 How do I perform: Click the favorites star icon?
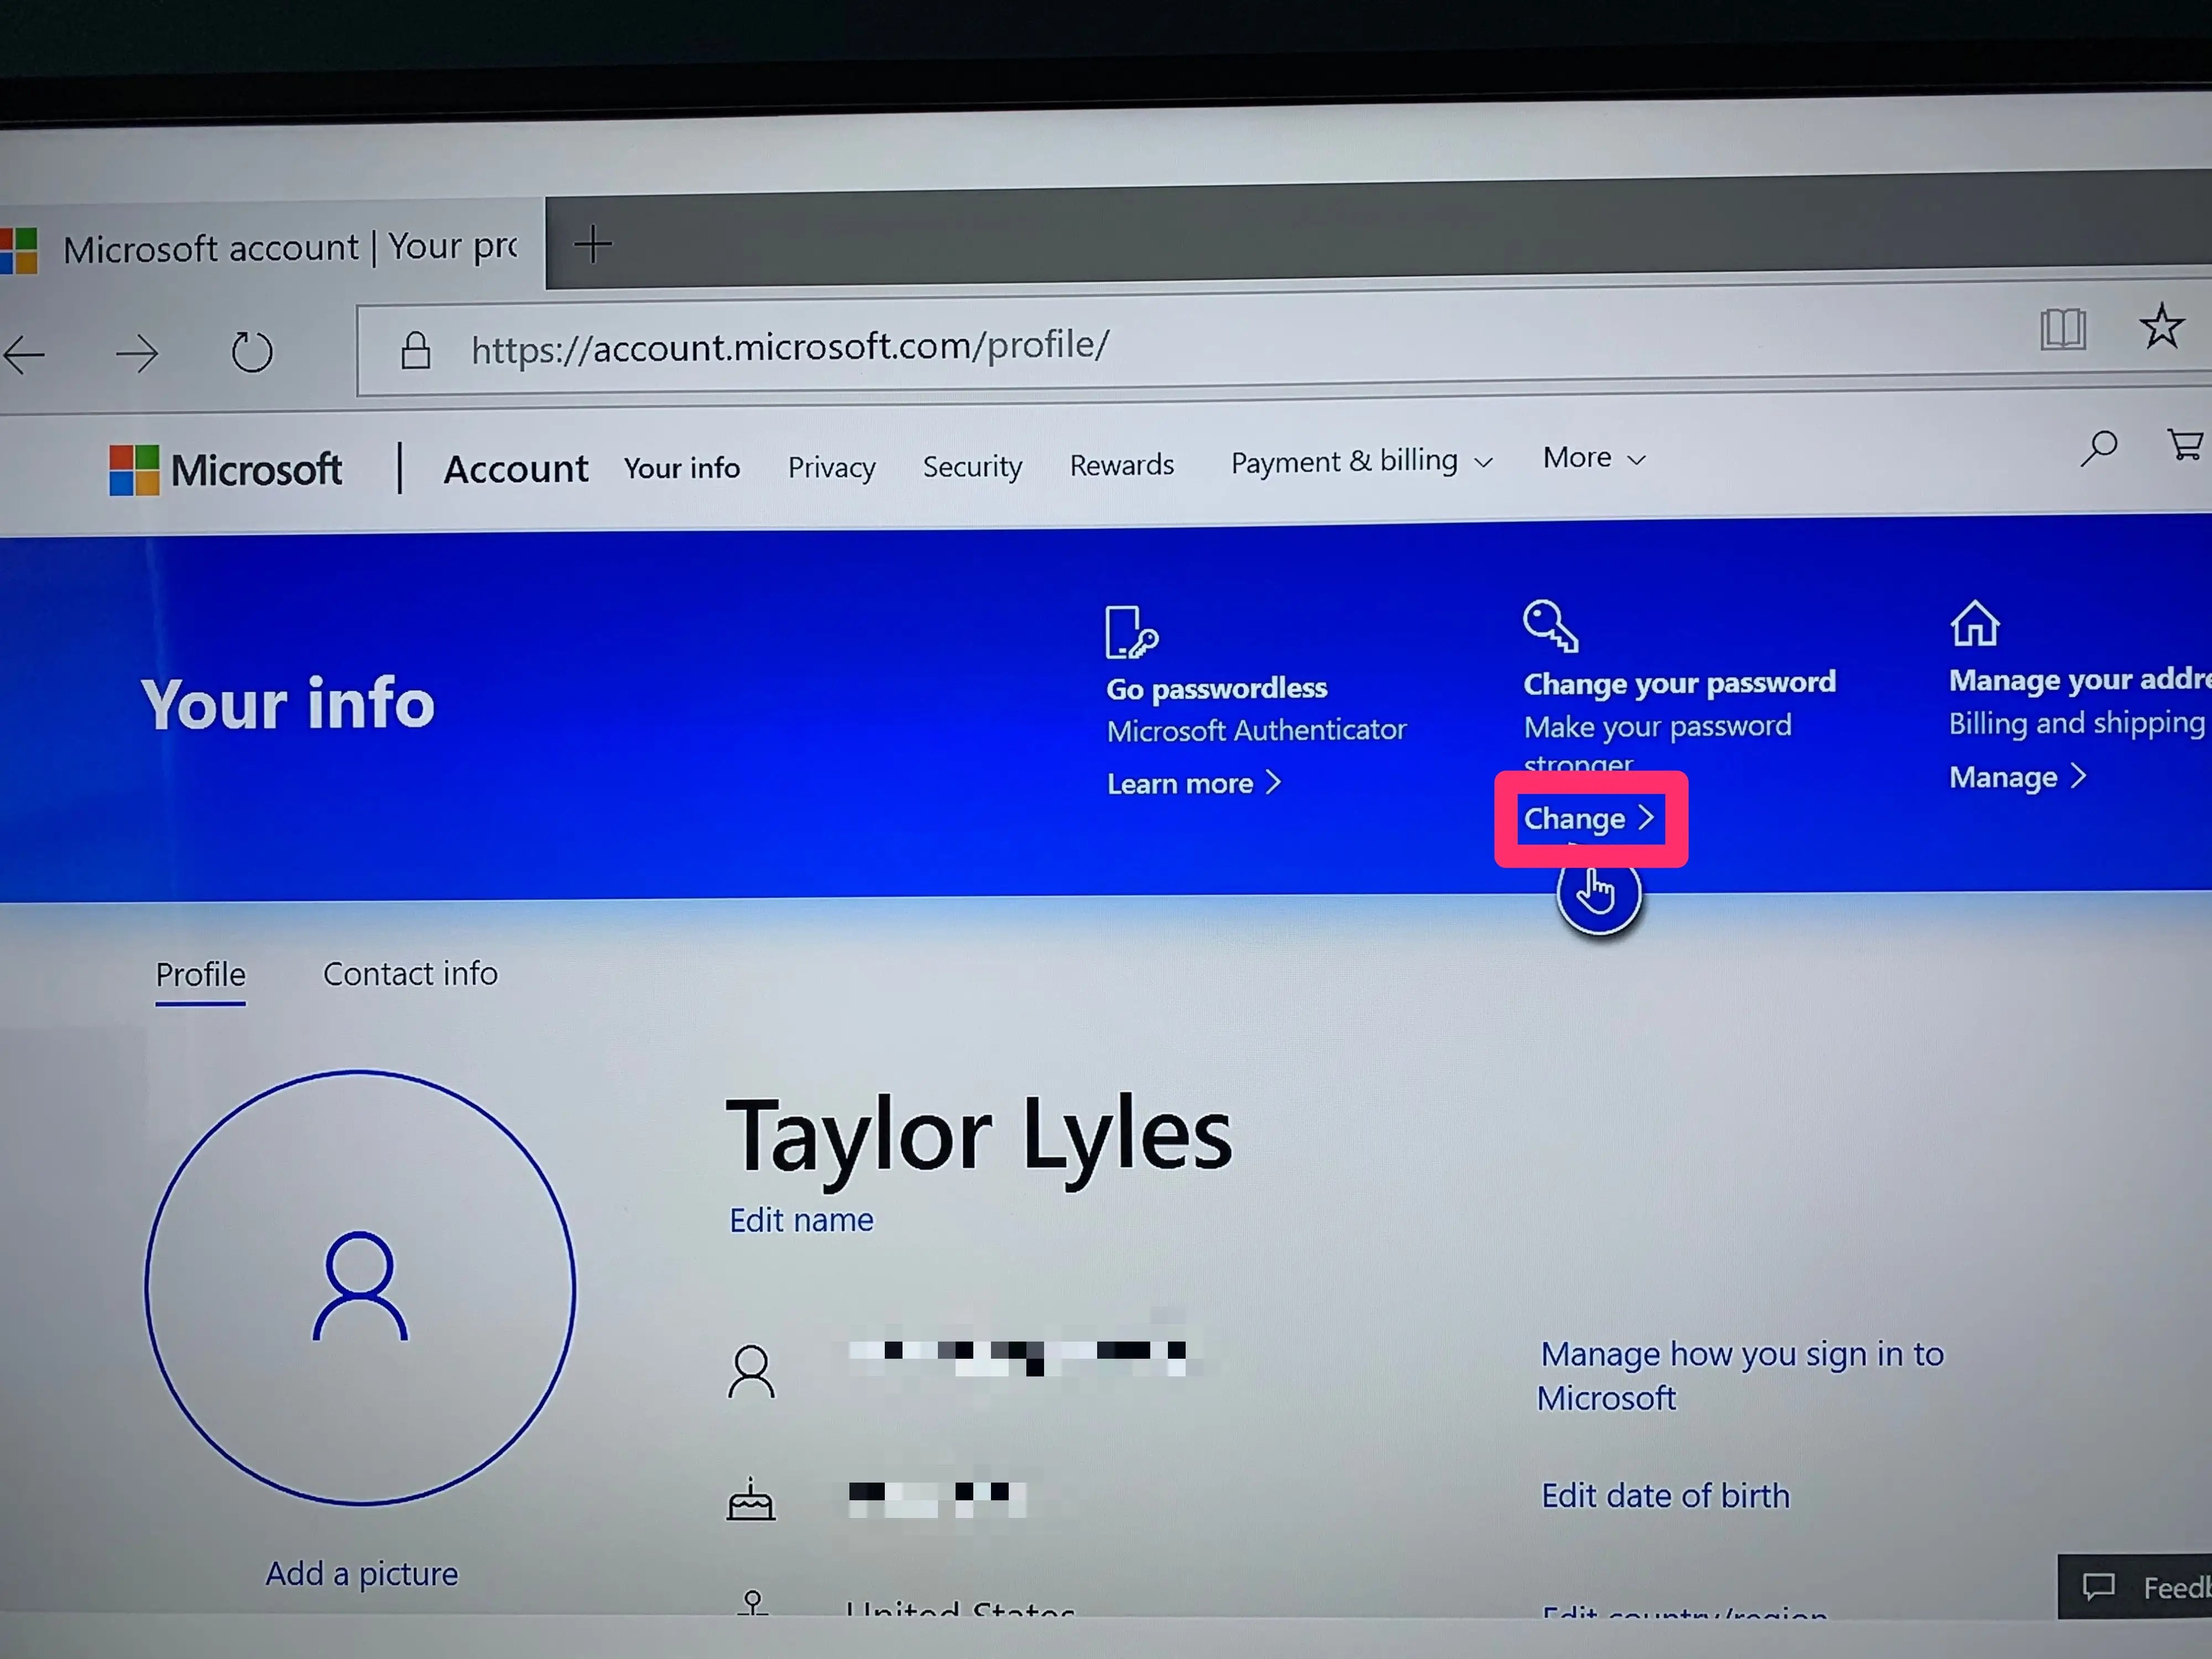(2161, 326)
